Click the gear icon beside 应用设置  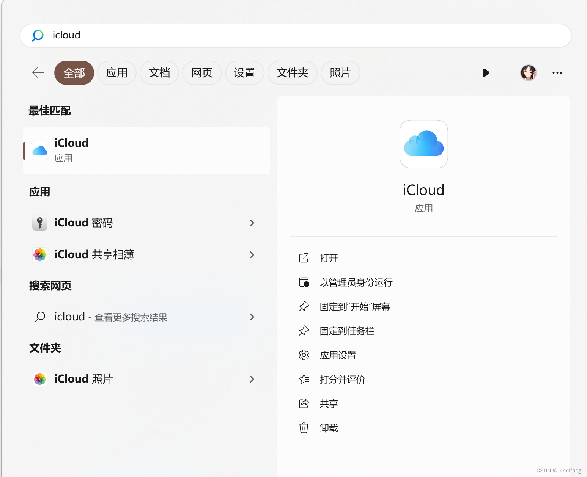(x=304, y=355)
